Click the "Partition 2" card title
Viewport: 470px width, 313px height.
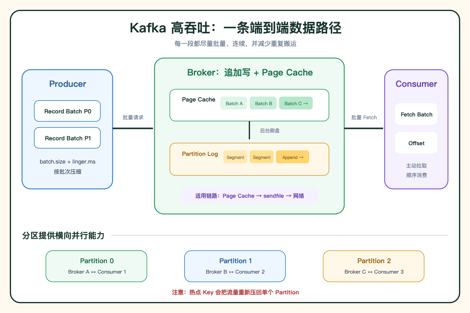[374, 261]
